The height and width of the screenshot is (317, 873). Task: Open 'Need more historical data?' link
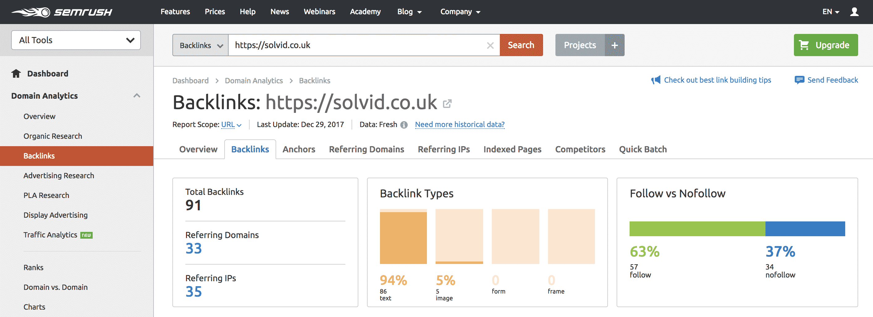click(460, 125)
